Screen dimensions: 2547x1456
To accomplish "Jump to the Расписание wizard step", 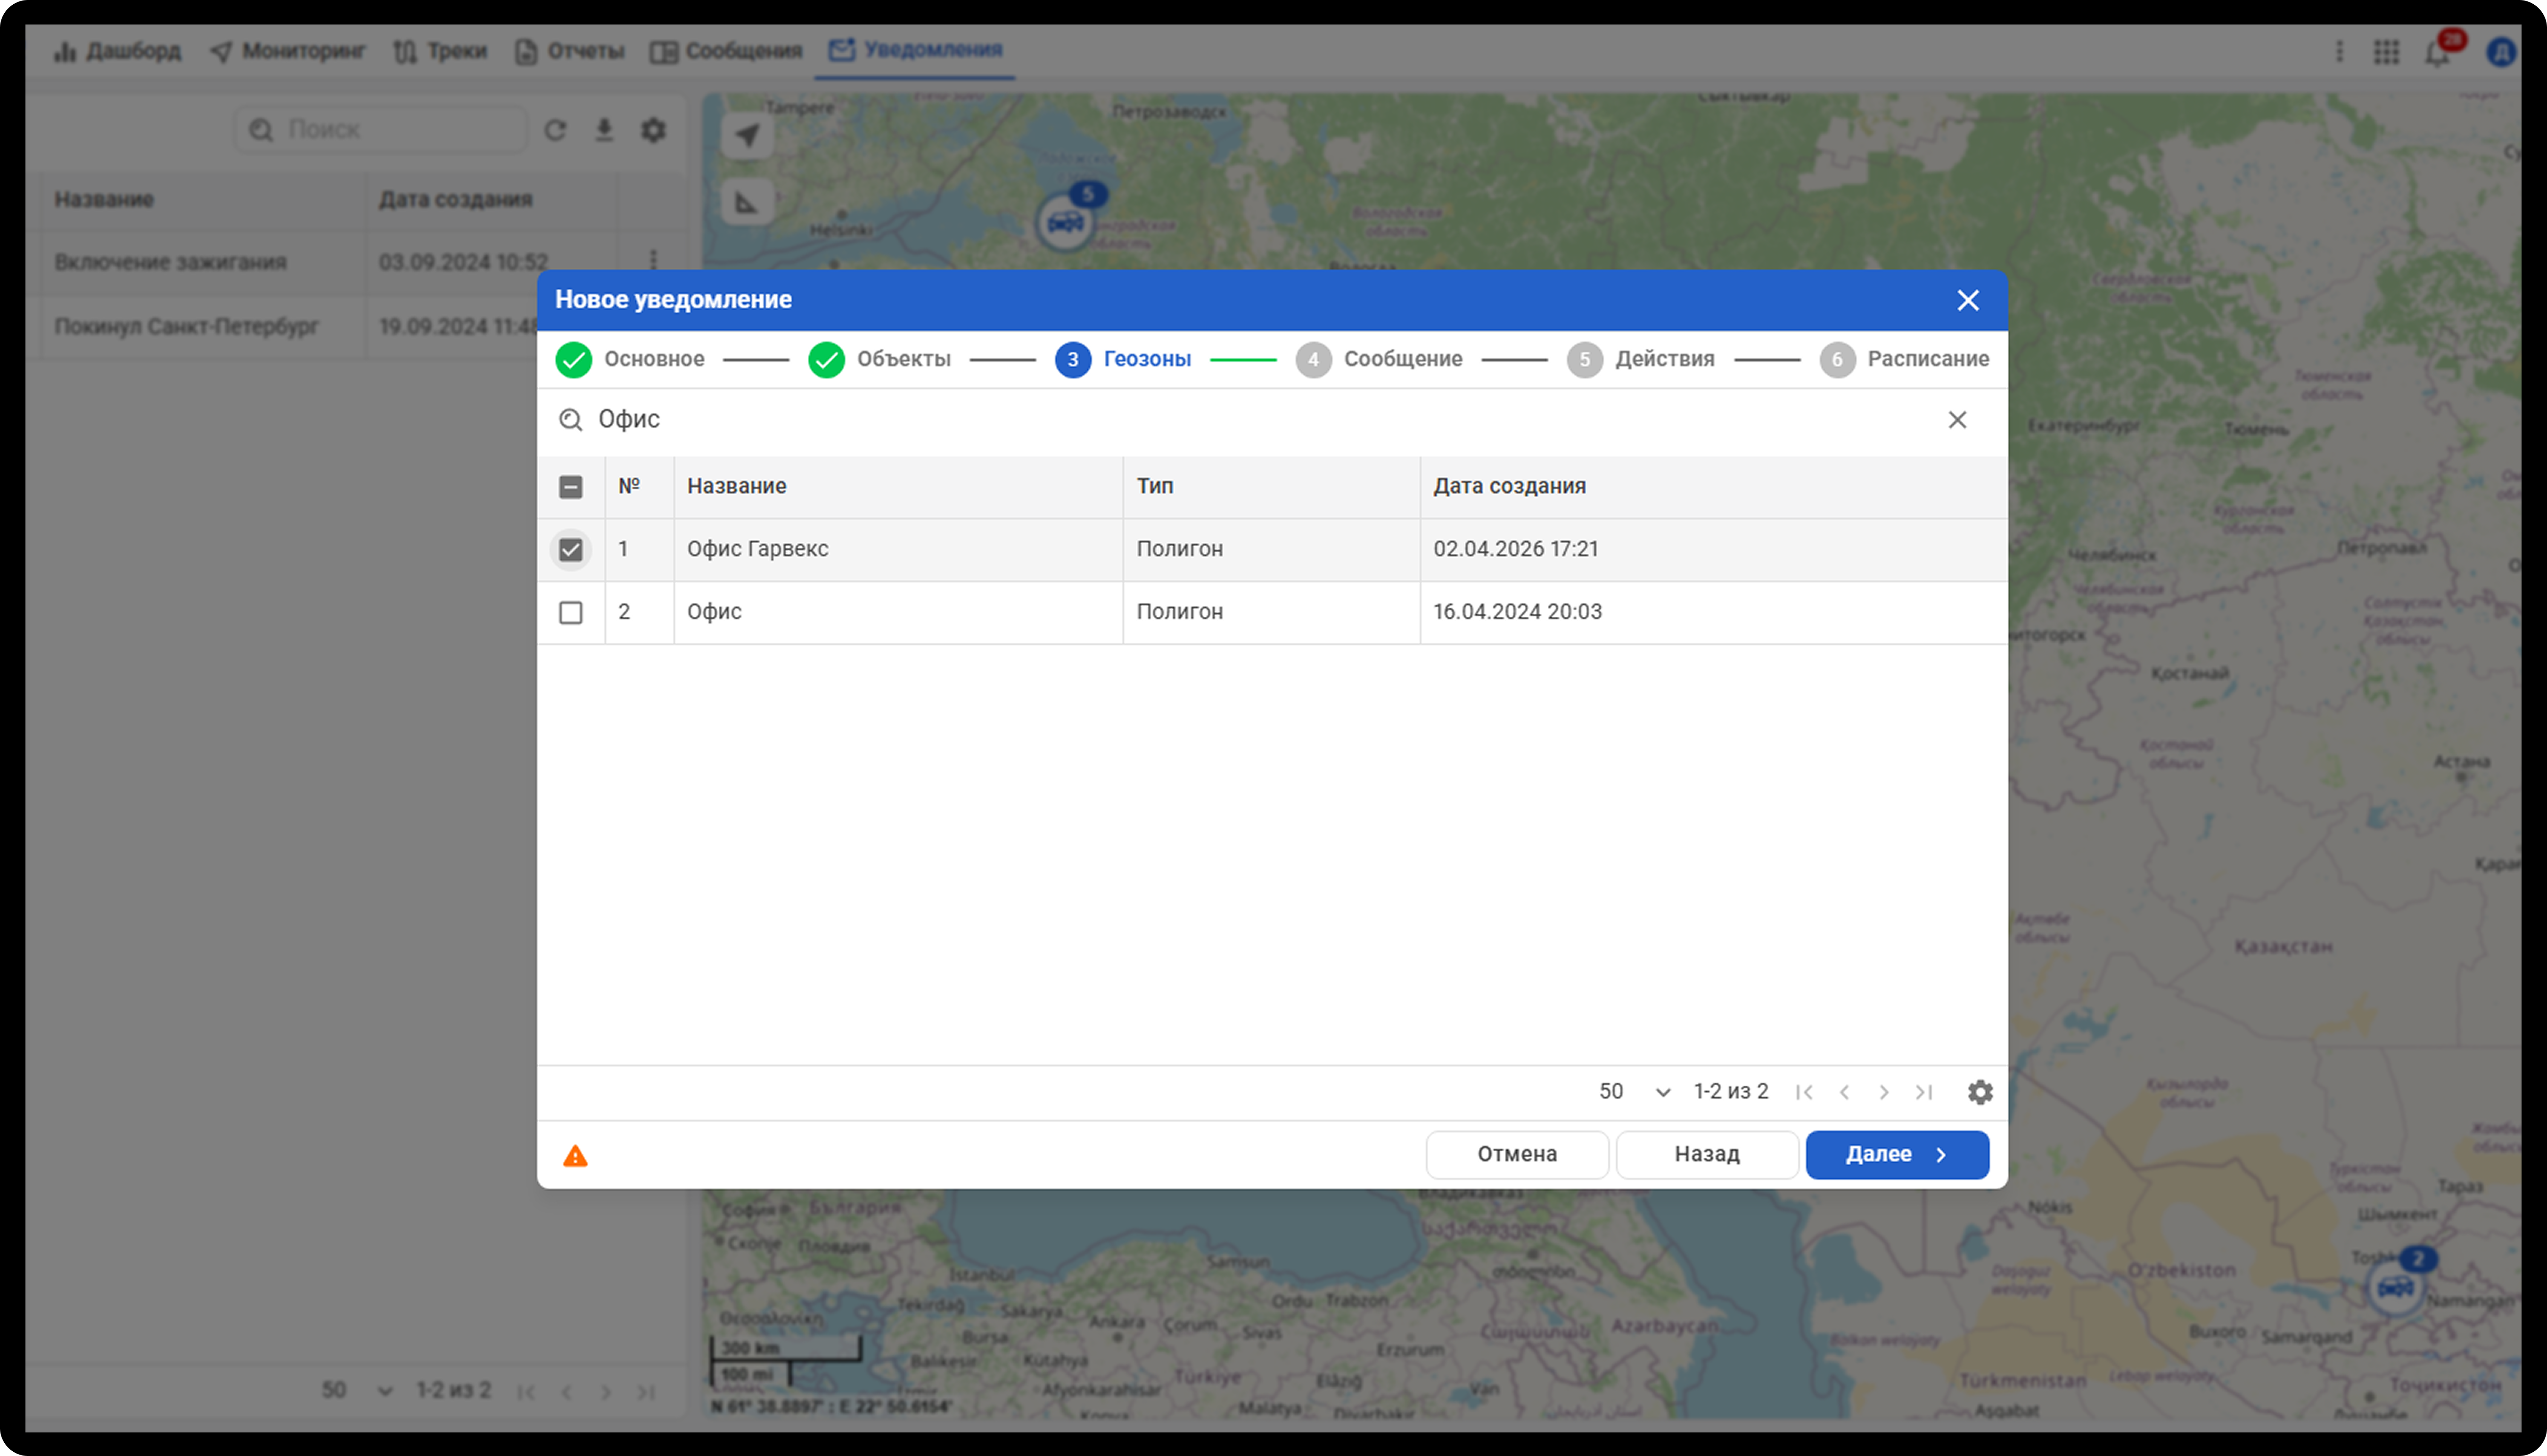I will 1905,359.
